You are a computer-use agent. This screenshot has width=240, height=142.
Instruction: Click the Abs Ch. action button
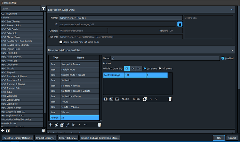point(125,99)
